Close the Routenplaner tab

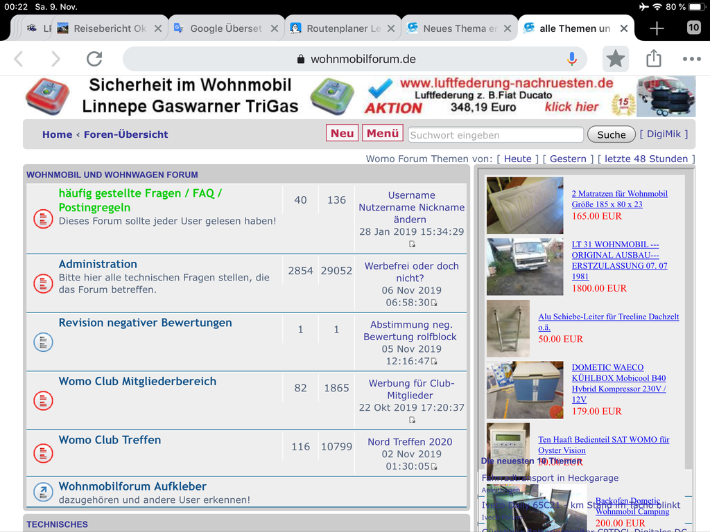point(391,28)
